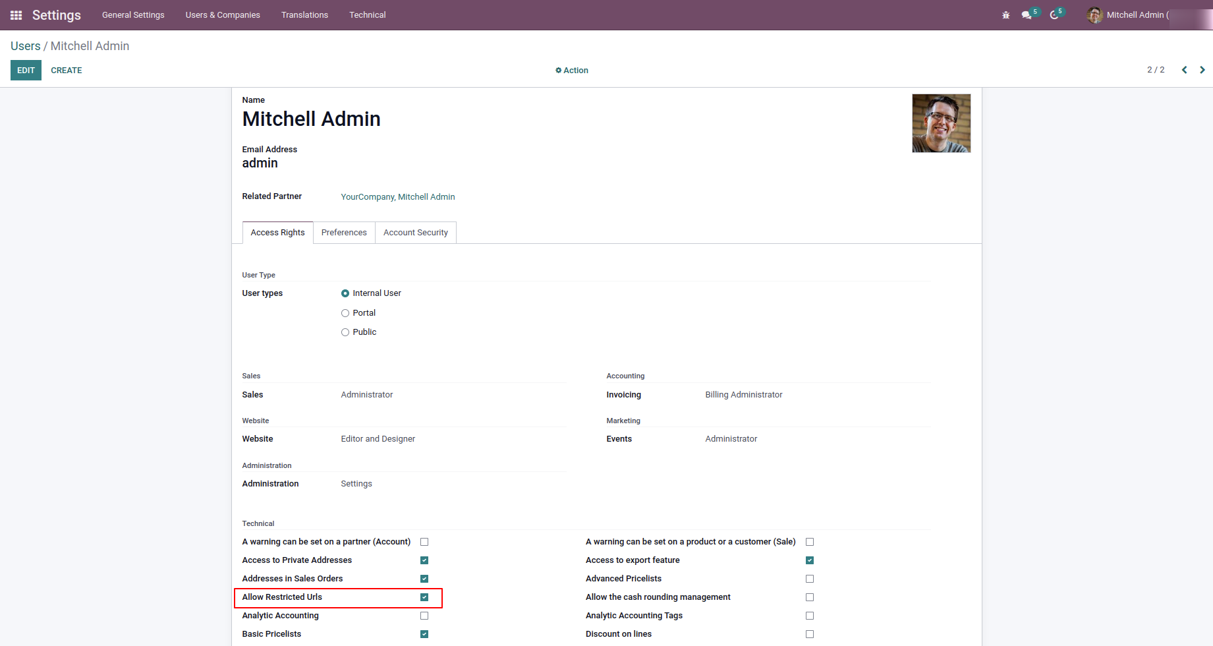Toggle Advanced Pricelists checkbox
The width and height of the screenshot is (1213, 646).
point(810,579)
